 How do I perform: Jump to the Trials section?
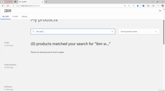click(7, 43)
